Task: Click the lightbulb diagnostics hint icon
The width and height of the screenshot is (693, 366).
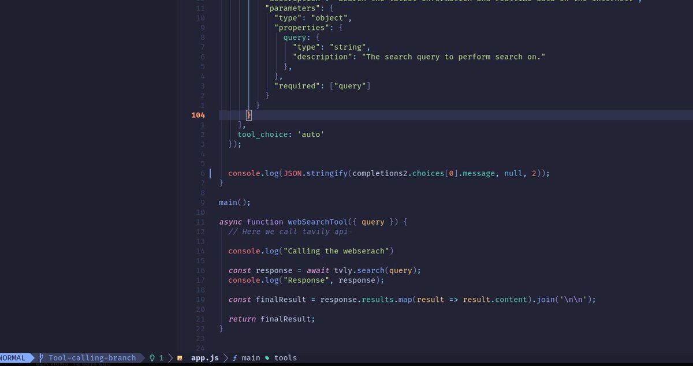Action: tap(152, 358)
